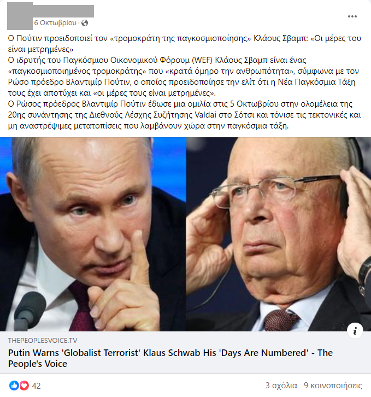Click the globe public audience icon

tap(85, 23)
